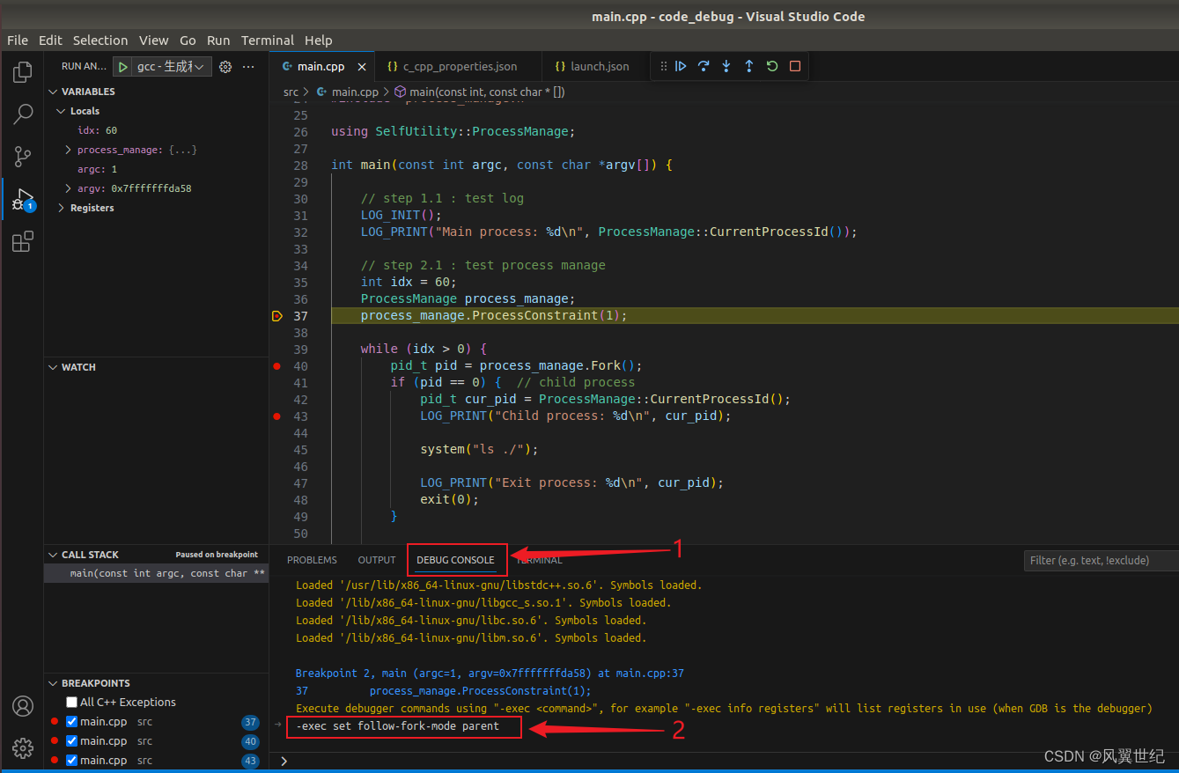Open the DEBUG CONSOLE panel tab
This screenshot has height=773, width=1179.
455,560
